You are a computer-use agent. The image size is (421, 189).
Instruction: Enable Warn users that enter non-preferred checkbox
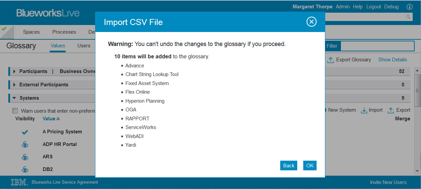[x=15, y=111]
